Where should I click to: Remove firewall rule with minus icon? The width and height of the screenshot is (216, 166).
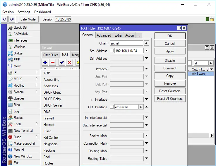coord(53,62)
